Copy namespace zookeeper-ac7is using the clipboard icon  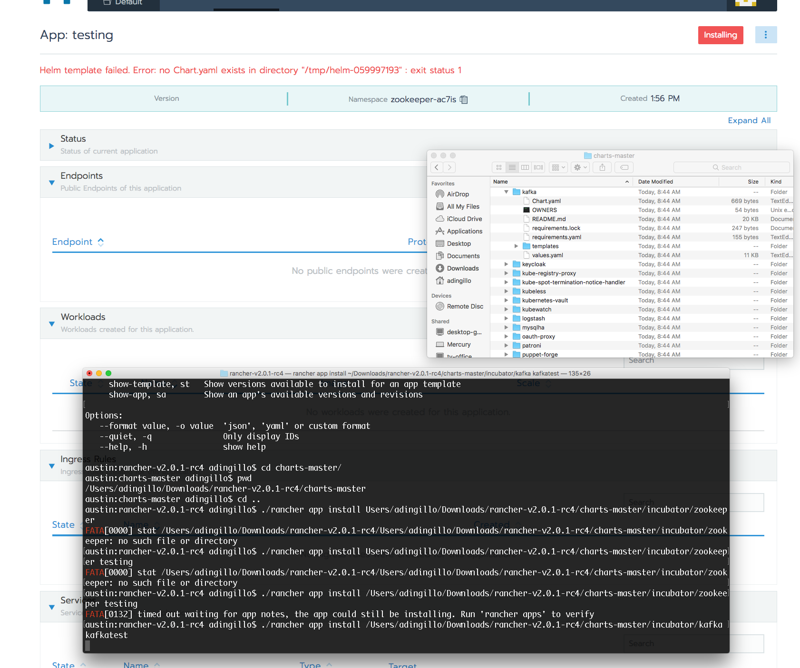pos(464,99)
